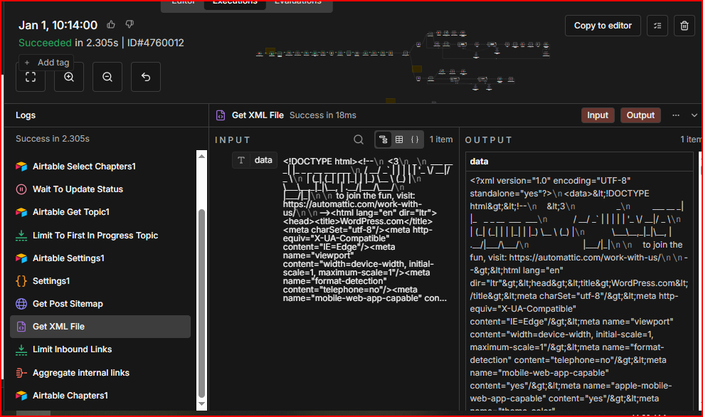Select the Airtable Settings1 log entry
703x417 pixels.
click(x=100, y=258)
